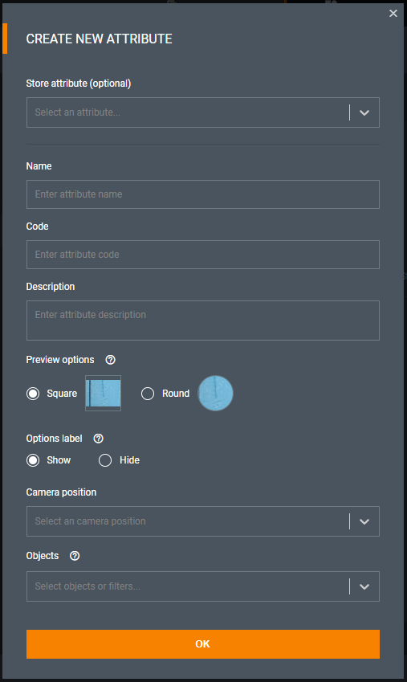The width and height of the screenshot is (407, 682).
Task: Close the Create New Attribute dialog
Action: [x=393, y=14]
